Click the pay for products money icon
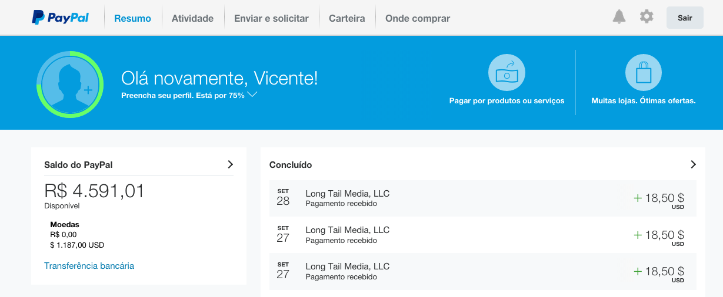Image resolution: width=723 pixels, height=297 pixels. tap(507, 72)
